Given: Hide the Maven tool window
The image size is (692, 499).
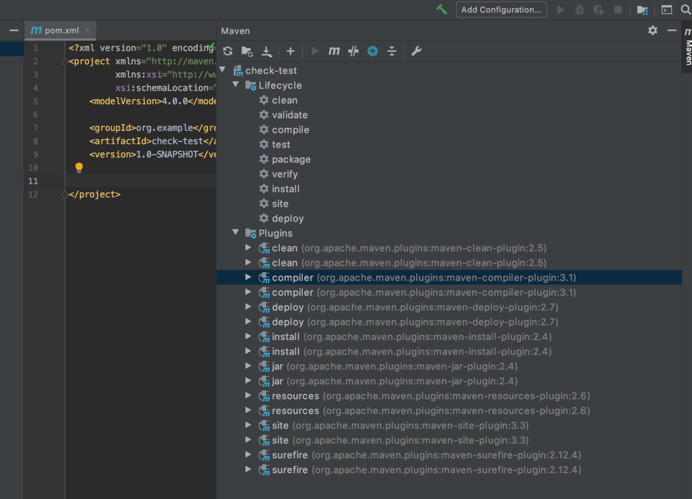Looking at the screenshot, I should (671, 31).
